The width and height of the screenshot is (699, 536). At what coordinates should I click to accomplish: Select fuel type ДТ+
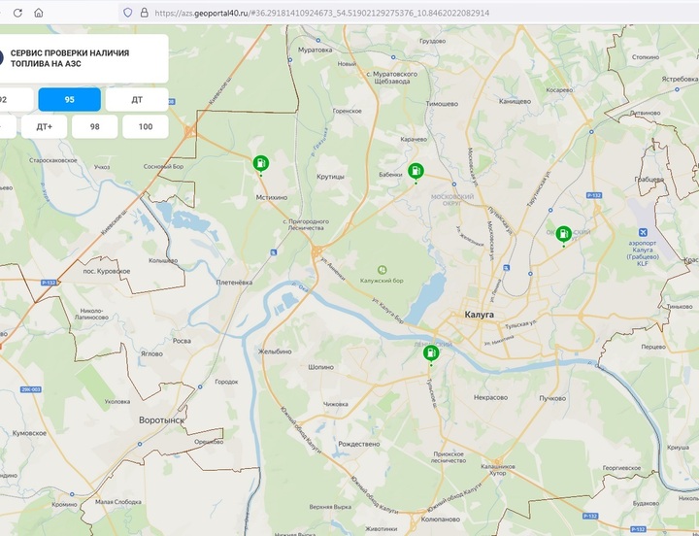pos(44,126)
